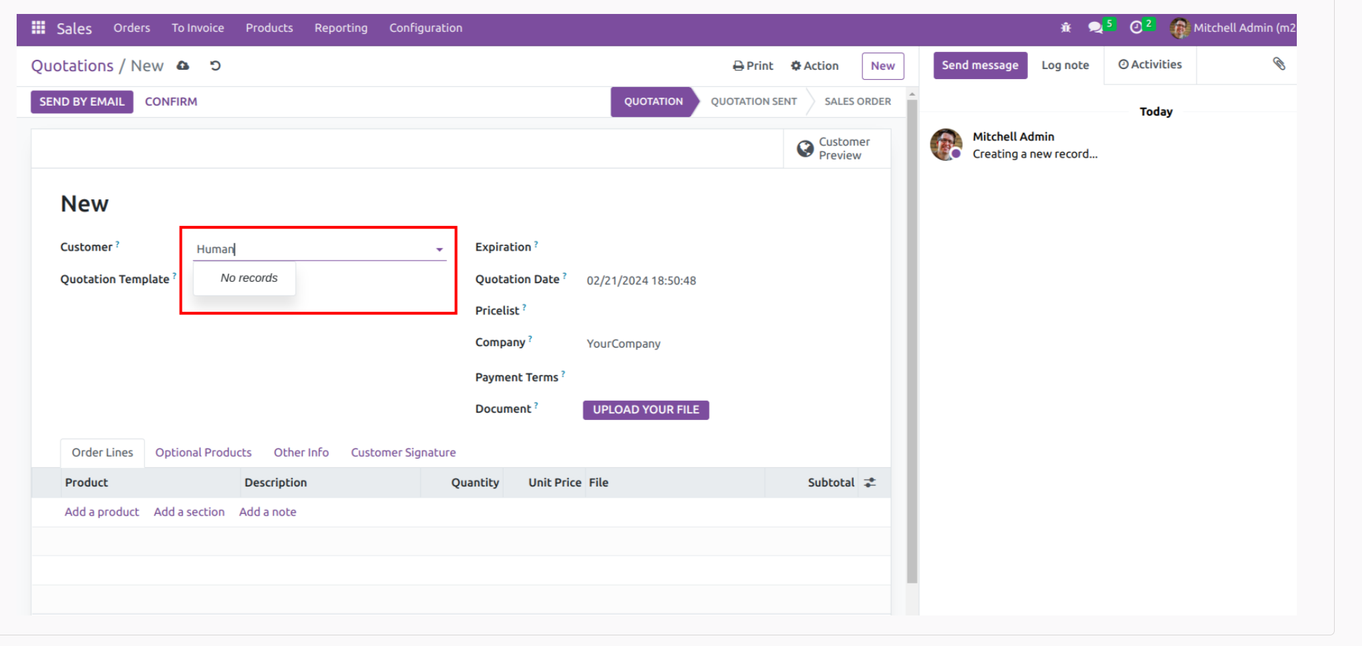1362x646 pixels.
Task: Open the activities clock icon in navbar
Action: (x=1136, y=27)
